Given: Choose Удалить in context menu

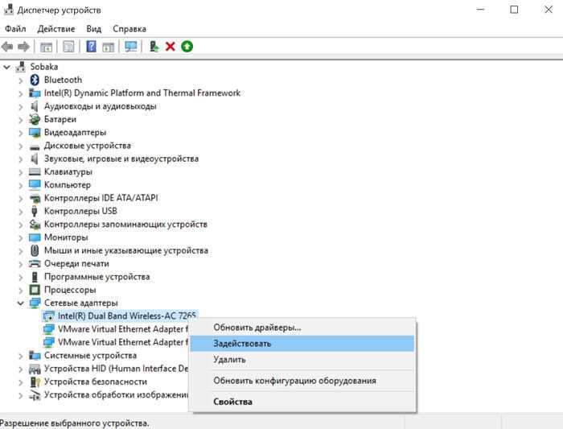Looking at the screenshot, I should click(302, 359).
